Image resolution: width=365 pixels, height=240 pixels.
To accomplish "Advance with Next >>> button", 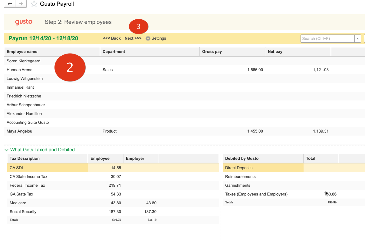I will point(133,38).
